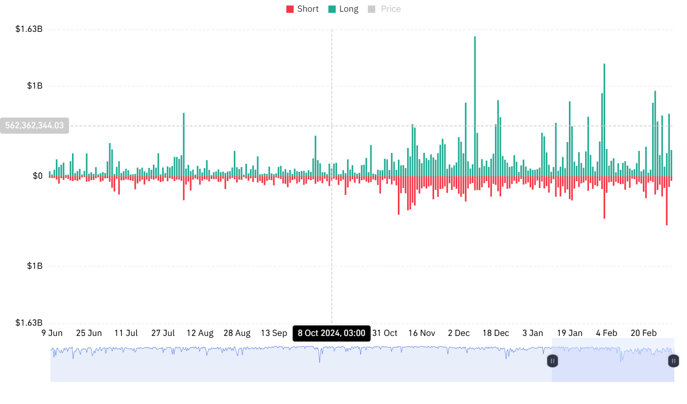Image resolution: width=687 pixels, height=404 pixels.
Task: Click the bottom $1.63B axis label
Action: 29,323
